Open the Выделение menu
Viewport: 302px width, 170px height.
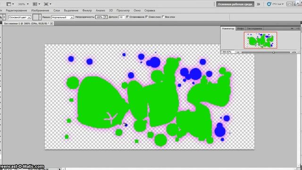tap(71, 10)
